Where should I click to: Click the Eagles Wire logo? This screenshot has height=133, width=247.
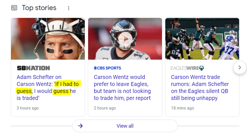coord(187,68)
